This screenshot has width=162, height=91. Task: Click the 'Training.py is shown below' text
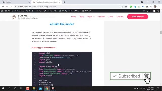tap(44, 48)
